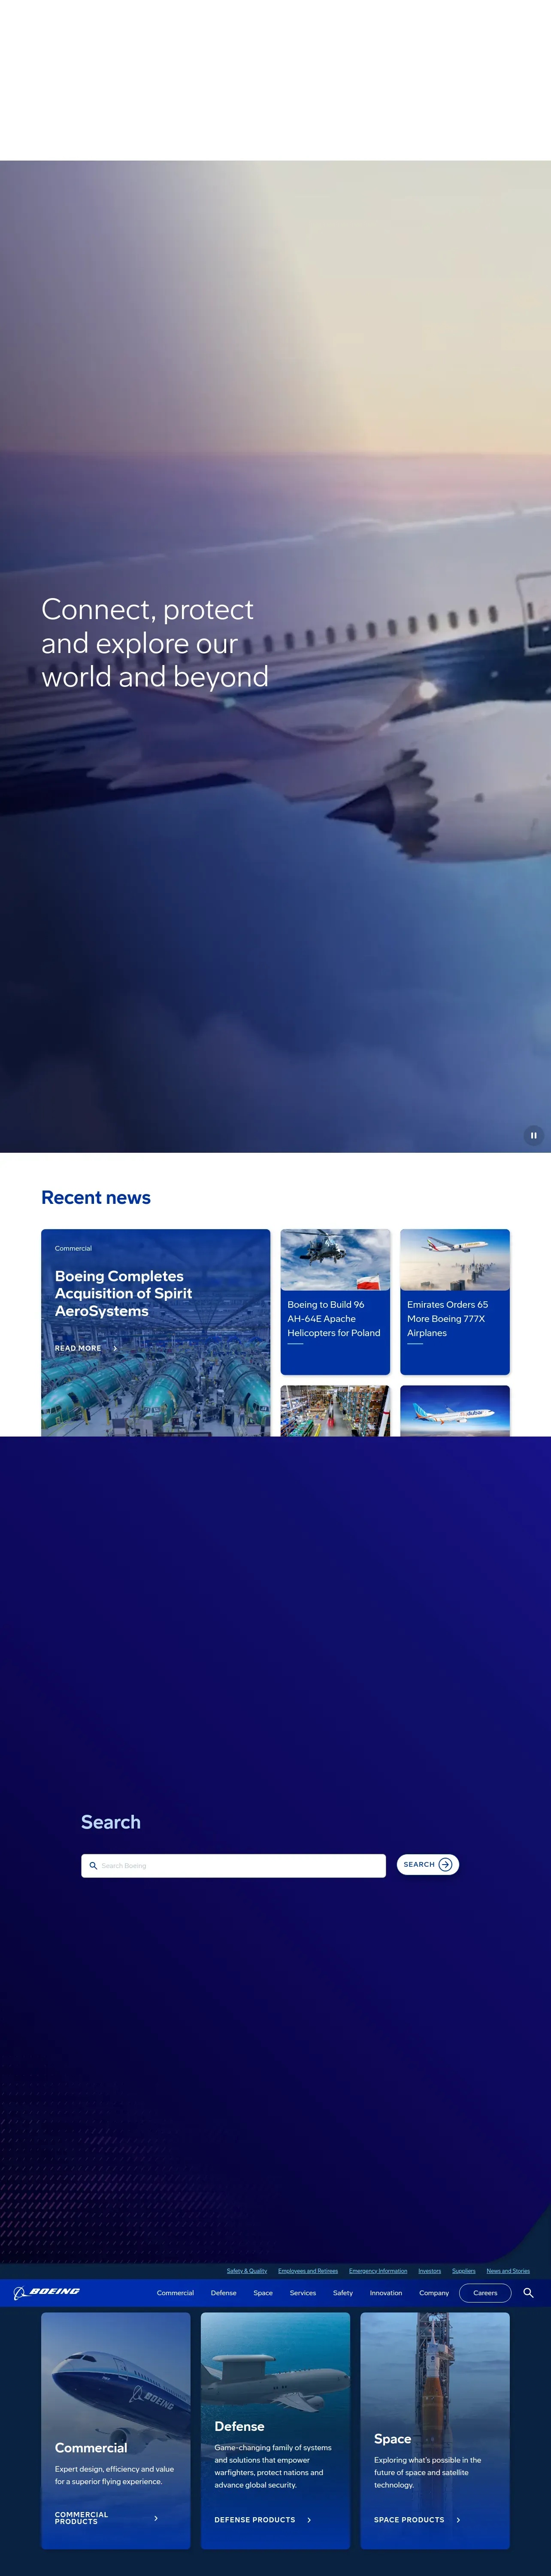
Task: Open the Spirit AeroSystems acquisition headline
Action: (x=123, y=1293)
